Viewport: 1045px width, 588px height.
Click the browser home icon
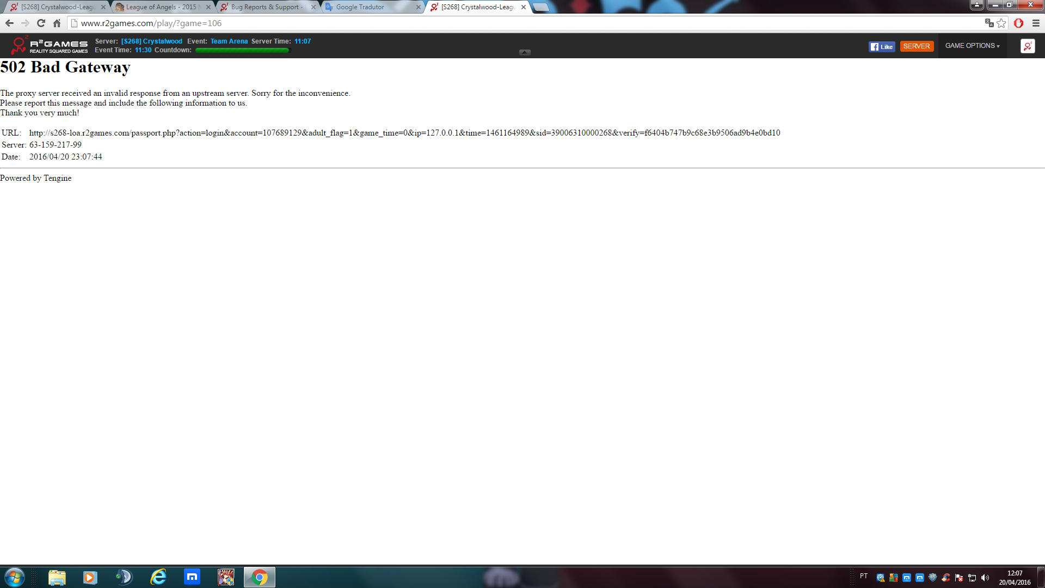pos(57,23)
